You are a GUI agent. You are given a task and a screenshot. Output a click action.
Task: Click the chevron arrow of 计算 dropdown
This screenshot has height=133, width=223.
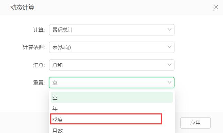[169, 29]
